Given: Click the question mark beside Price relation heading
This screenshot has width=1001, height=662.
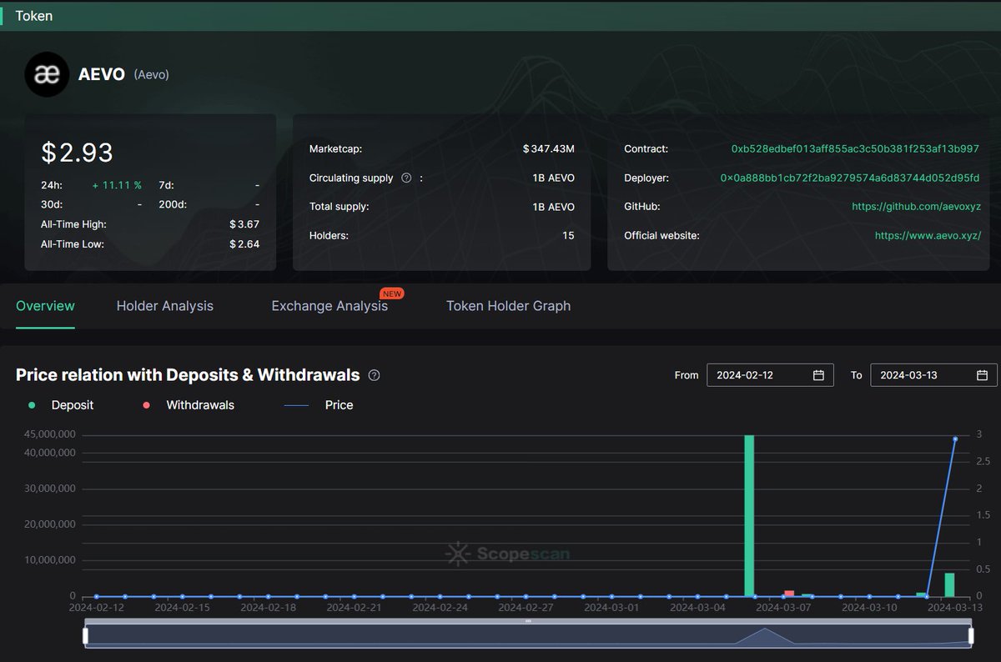Looking at the screenshot, I should 374,375.
